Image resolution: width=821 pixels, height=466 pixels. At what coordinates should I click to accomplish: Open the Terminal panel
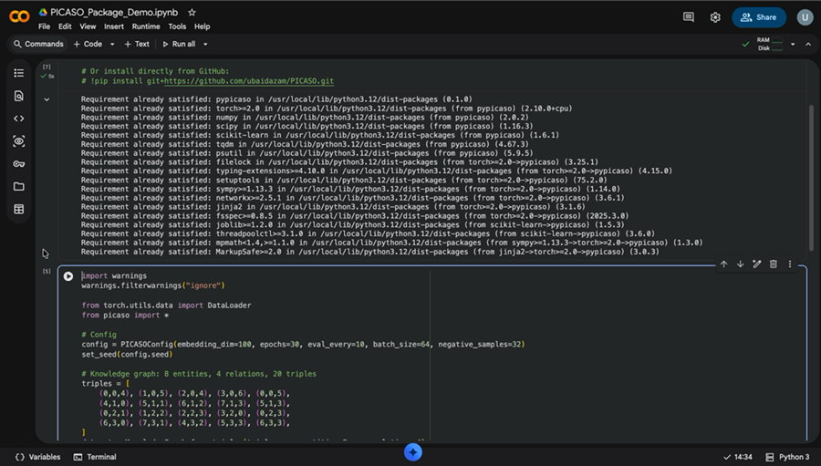[x=95, y=457]
